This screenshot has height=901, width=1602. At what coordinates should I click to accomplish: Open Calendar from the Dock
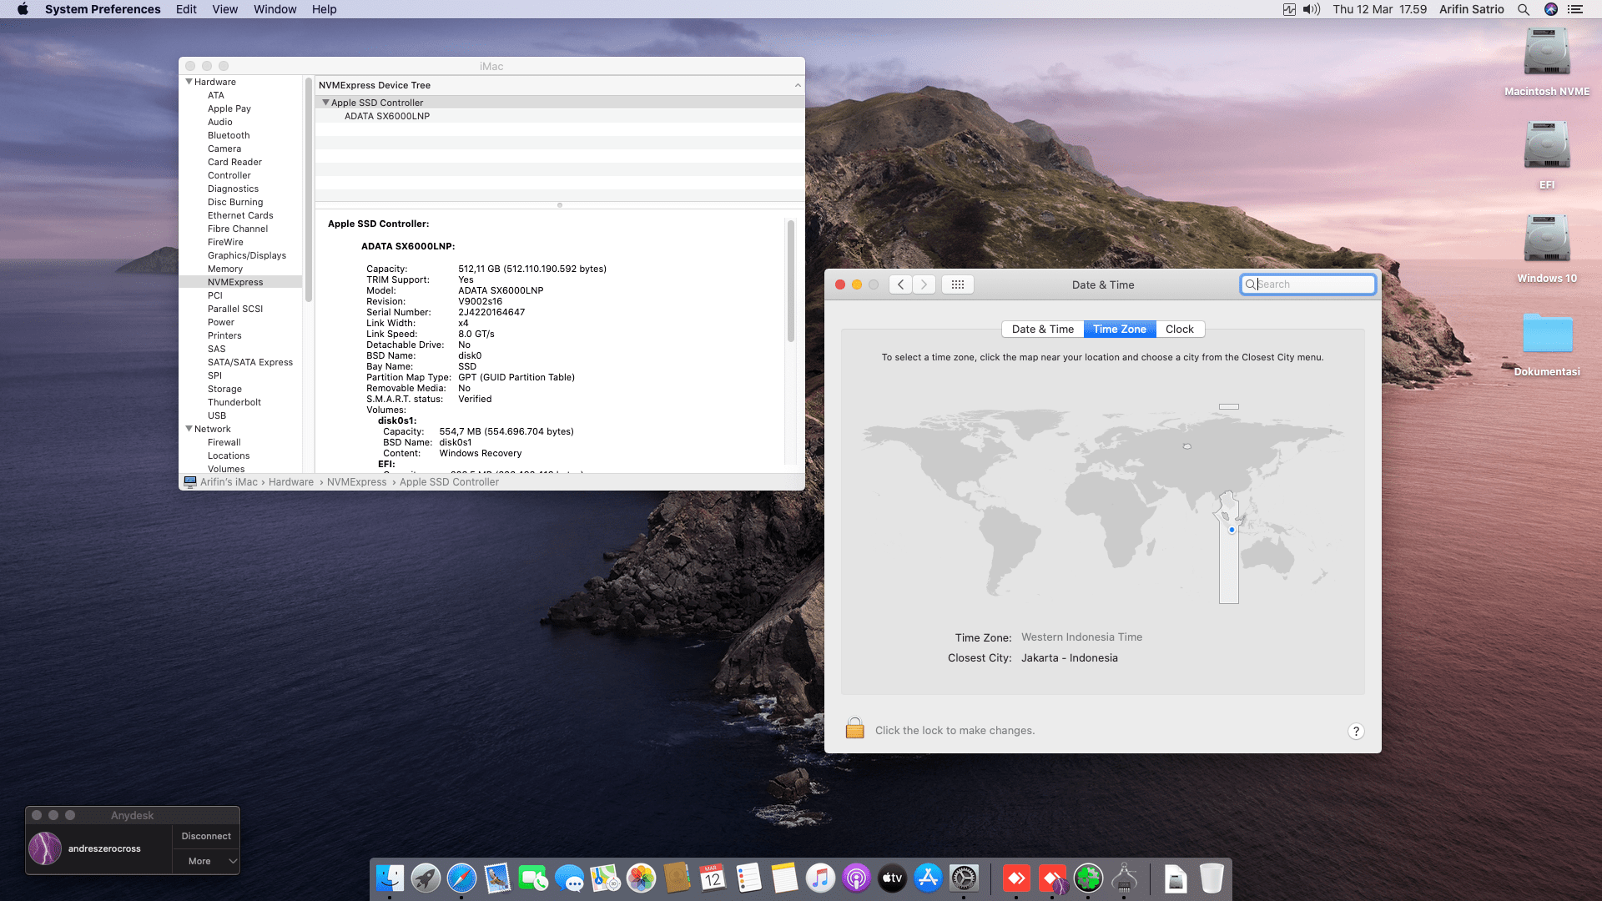713,878
